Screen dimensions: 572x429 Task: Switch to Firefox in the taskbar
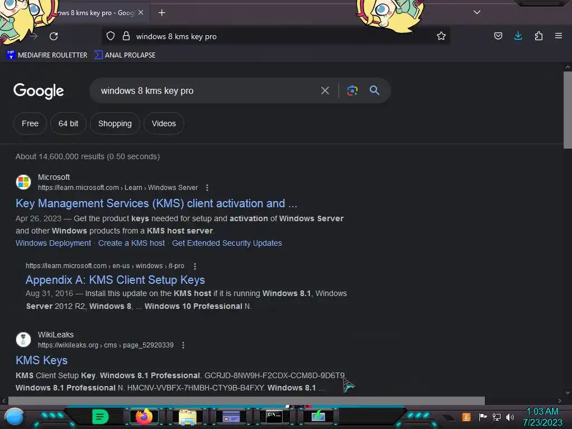pos(144,417)
